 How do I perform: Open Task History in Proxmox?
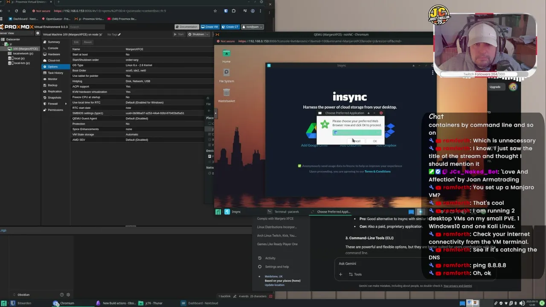tap(55, 73)
